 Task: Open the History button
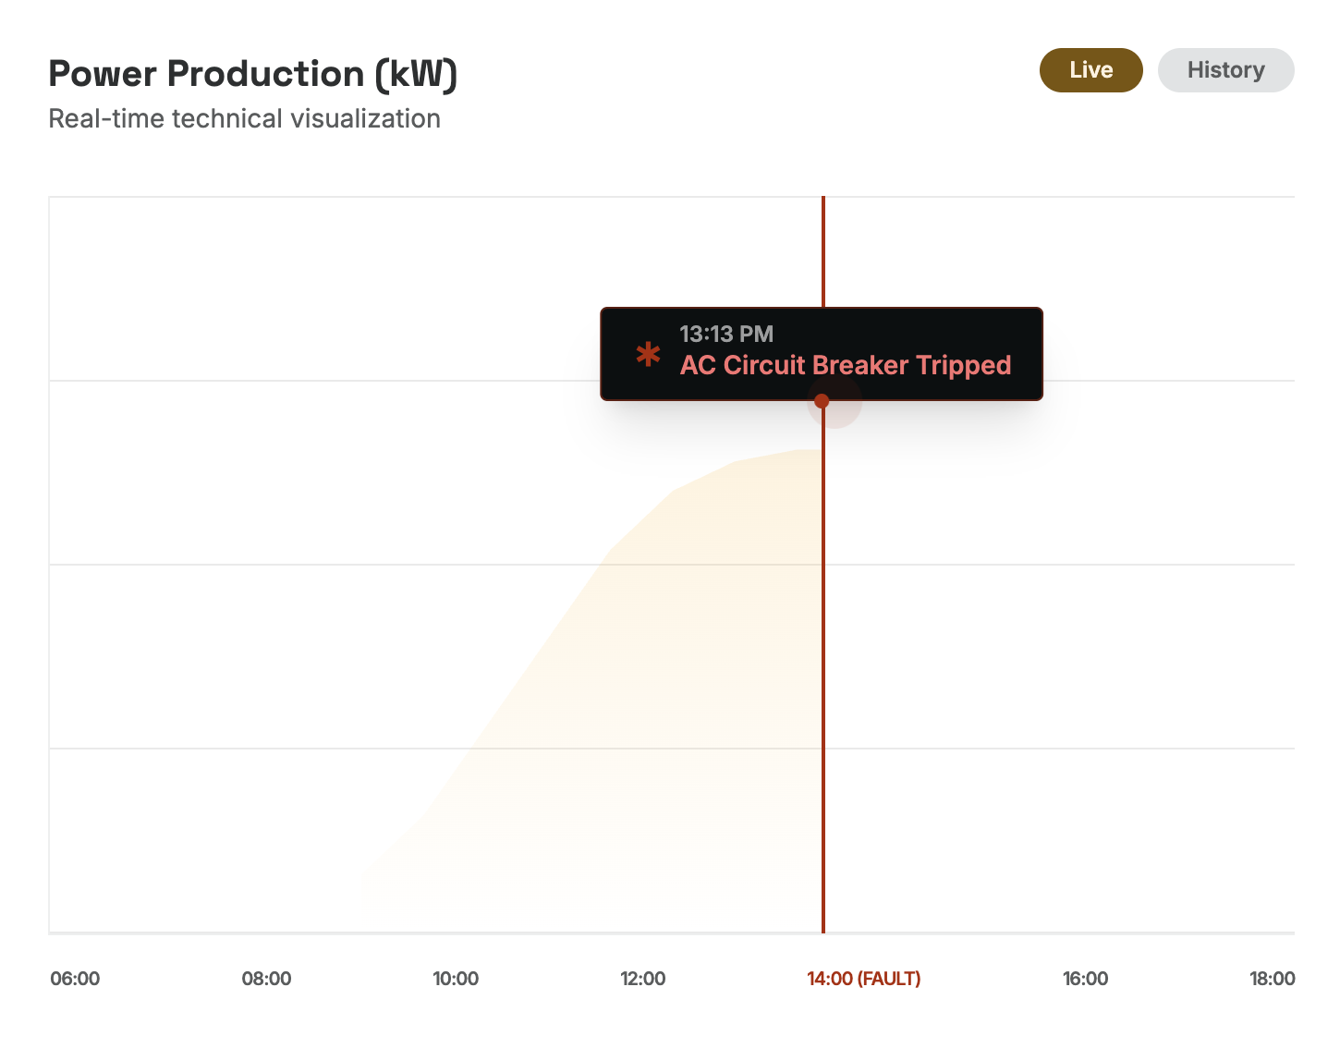[x=1225, y=69]
